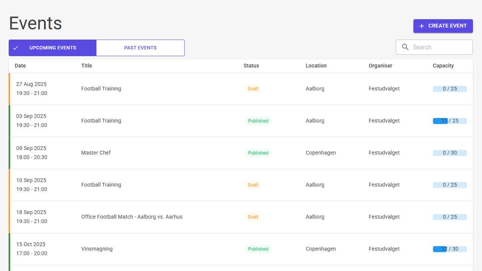Click the Capacity column header

click(x=443, y=66)
